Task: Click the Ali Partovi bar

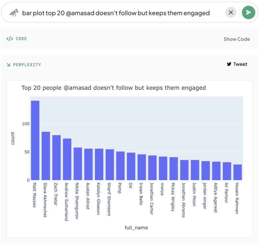Action: (x=227, y=171)
